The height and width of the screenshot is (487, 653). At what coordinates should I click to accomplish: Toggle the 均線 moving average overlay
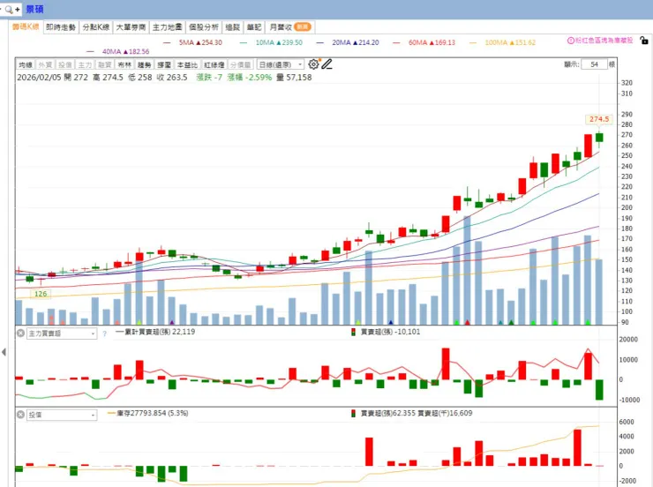[x=26, y=64]
